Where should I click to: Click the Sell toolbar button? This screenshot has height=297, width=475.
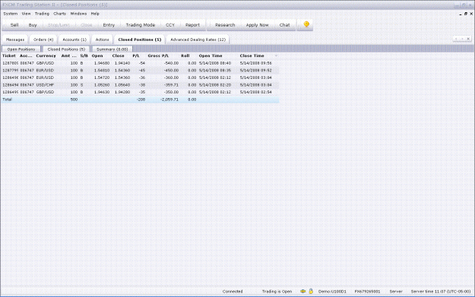point(14,25)
